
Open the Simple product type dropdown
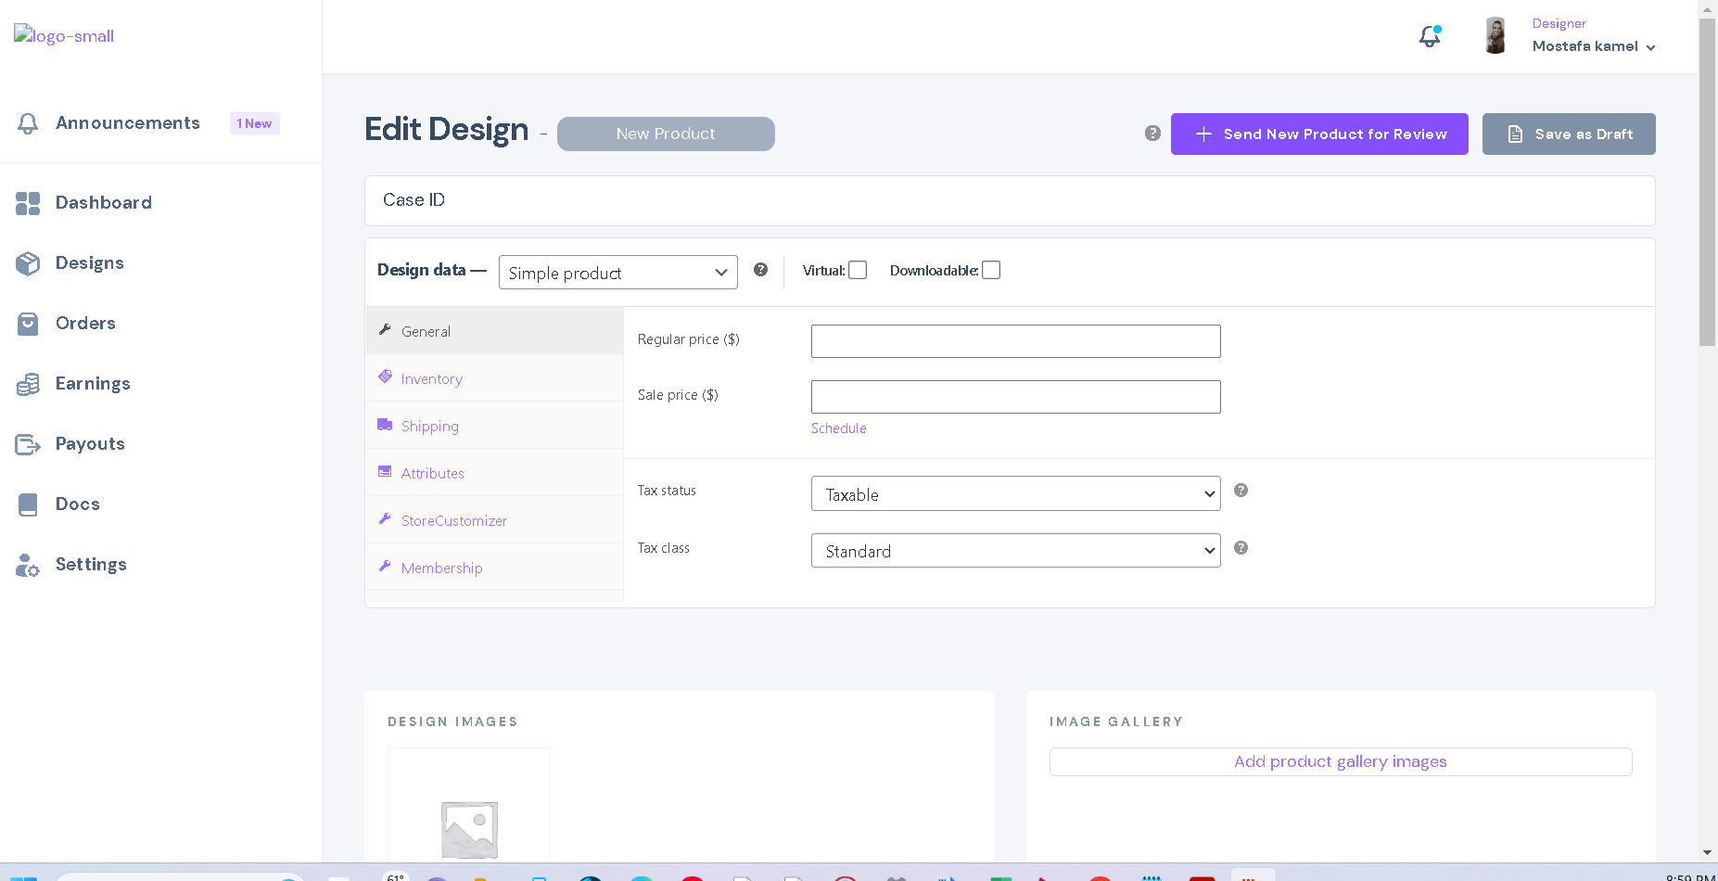[x=618, y=273]
